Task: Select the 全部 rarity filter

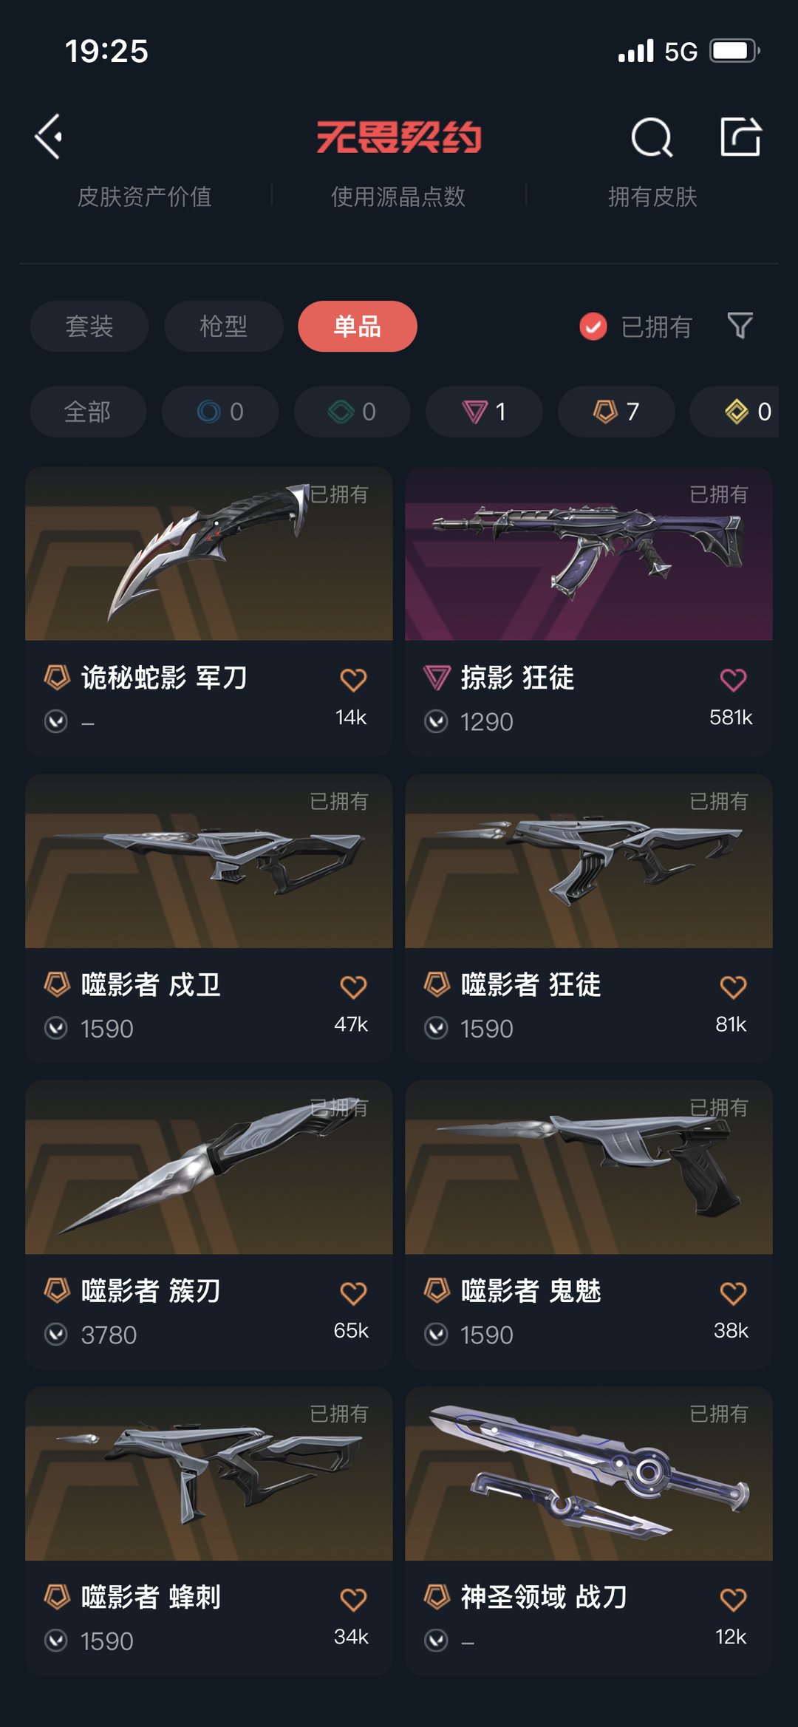Action: point(88,412)
